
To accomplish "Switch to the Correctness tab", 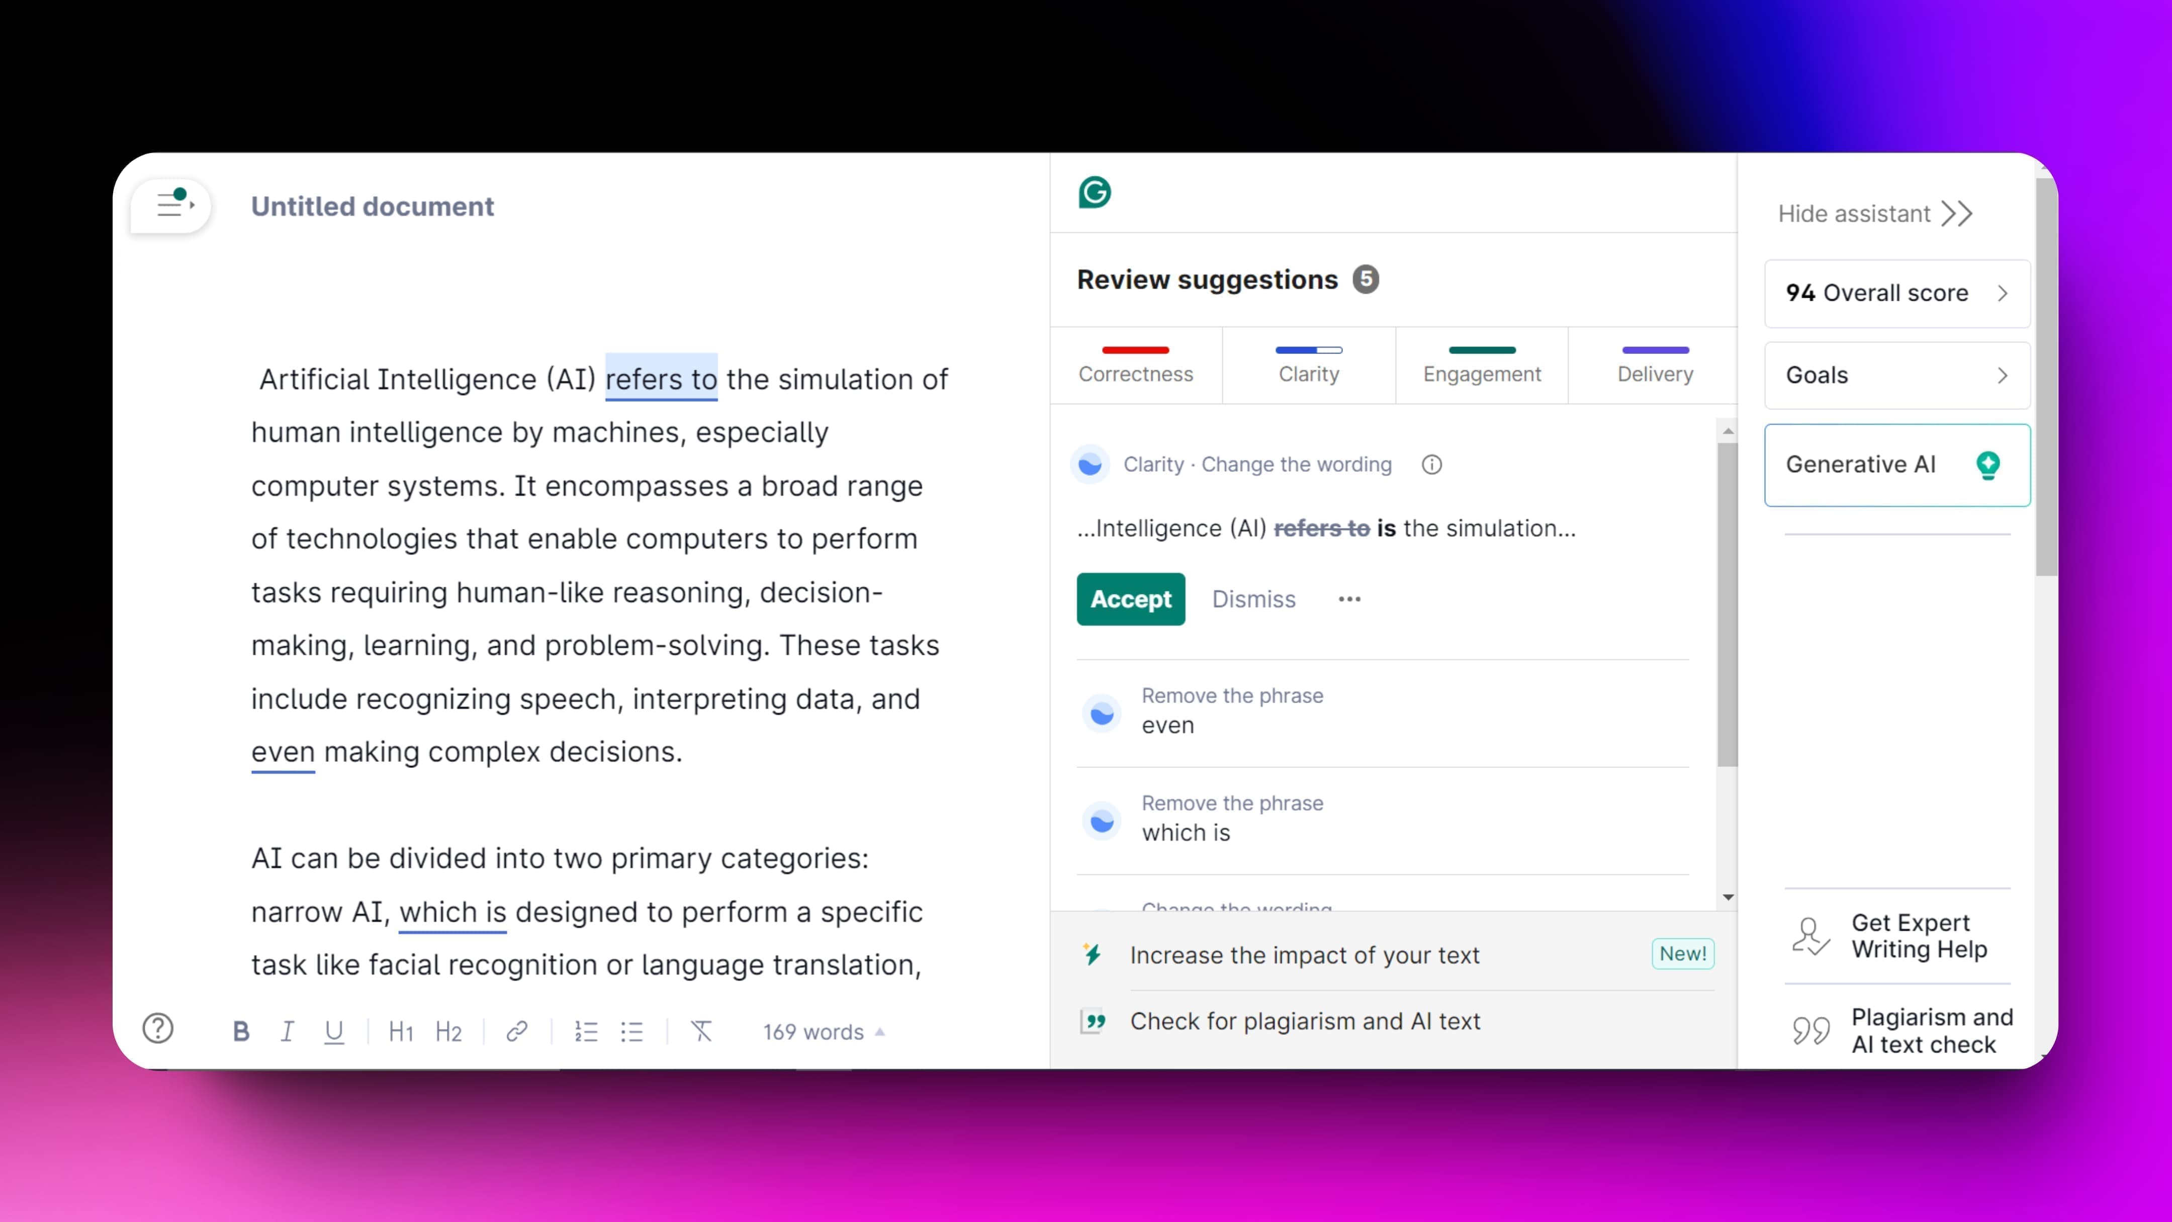I will (x=1137, y=363).
